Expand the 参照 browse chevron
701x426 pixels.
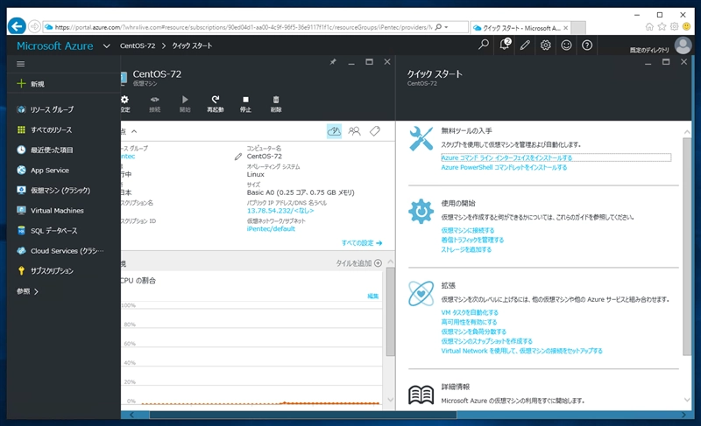[x=36, y=291]
